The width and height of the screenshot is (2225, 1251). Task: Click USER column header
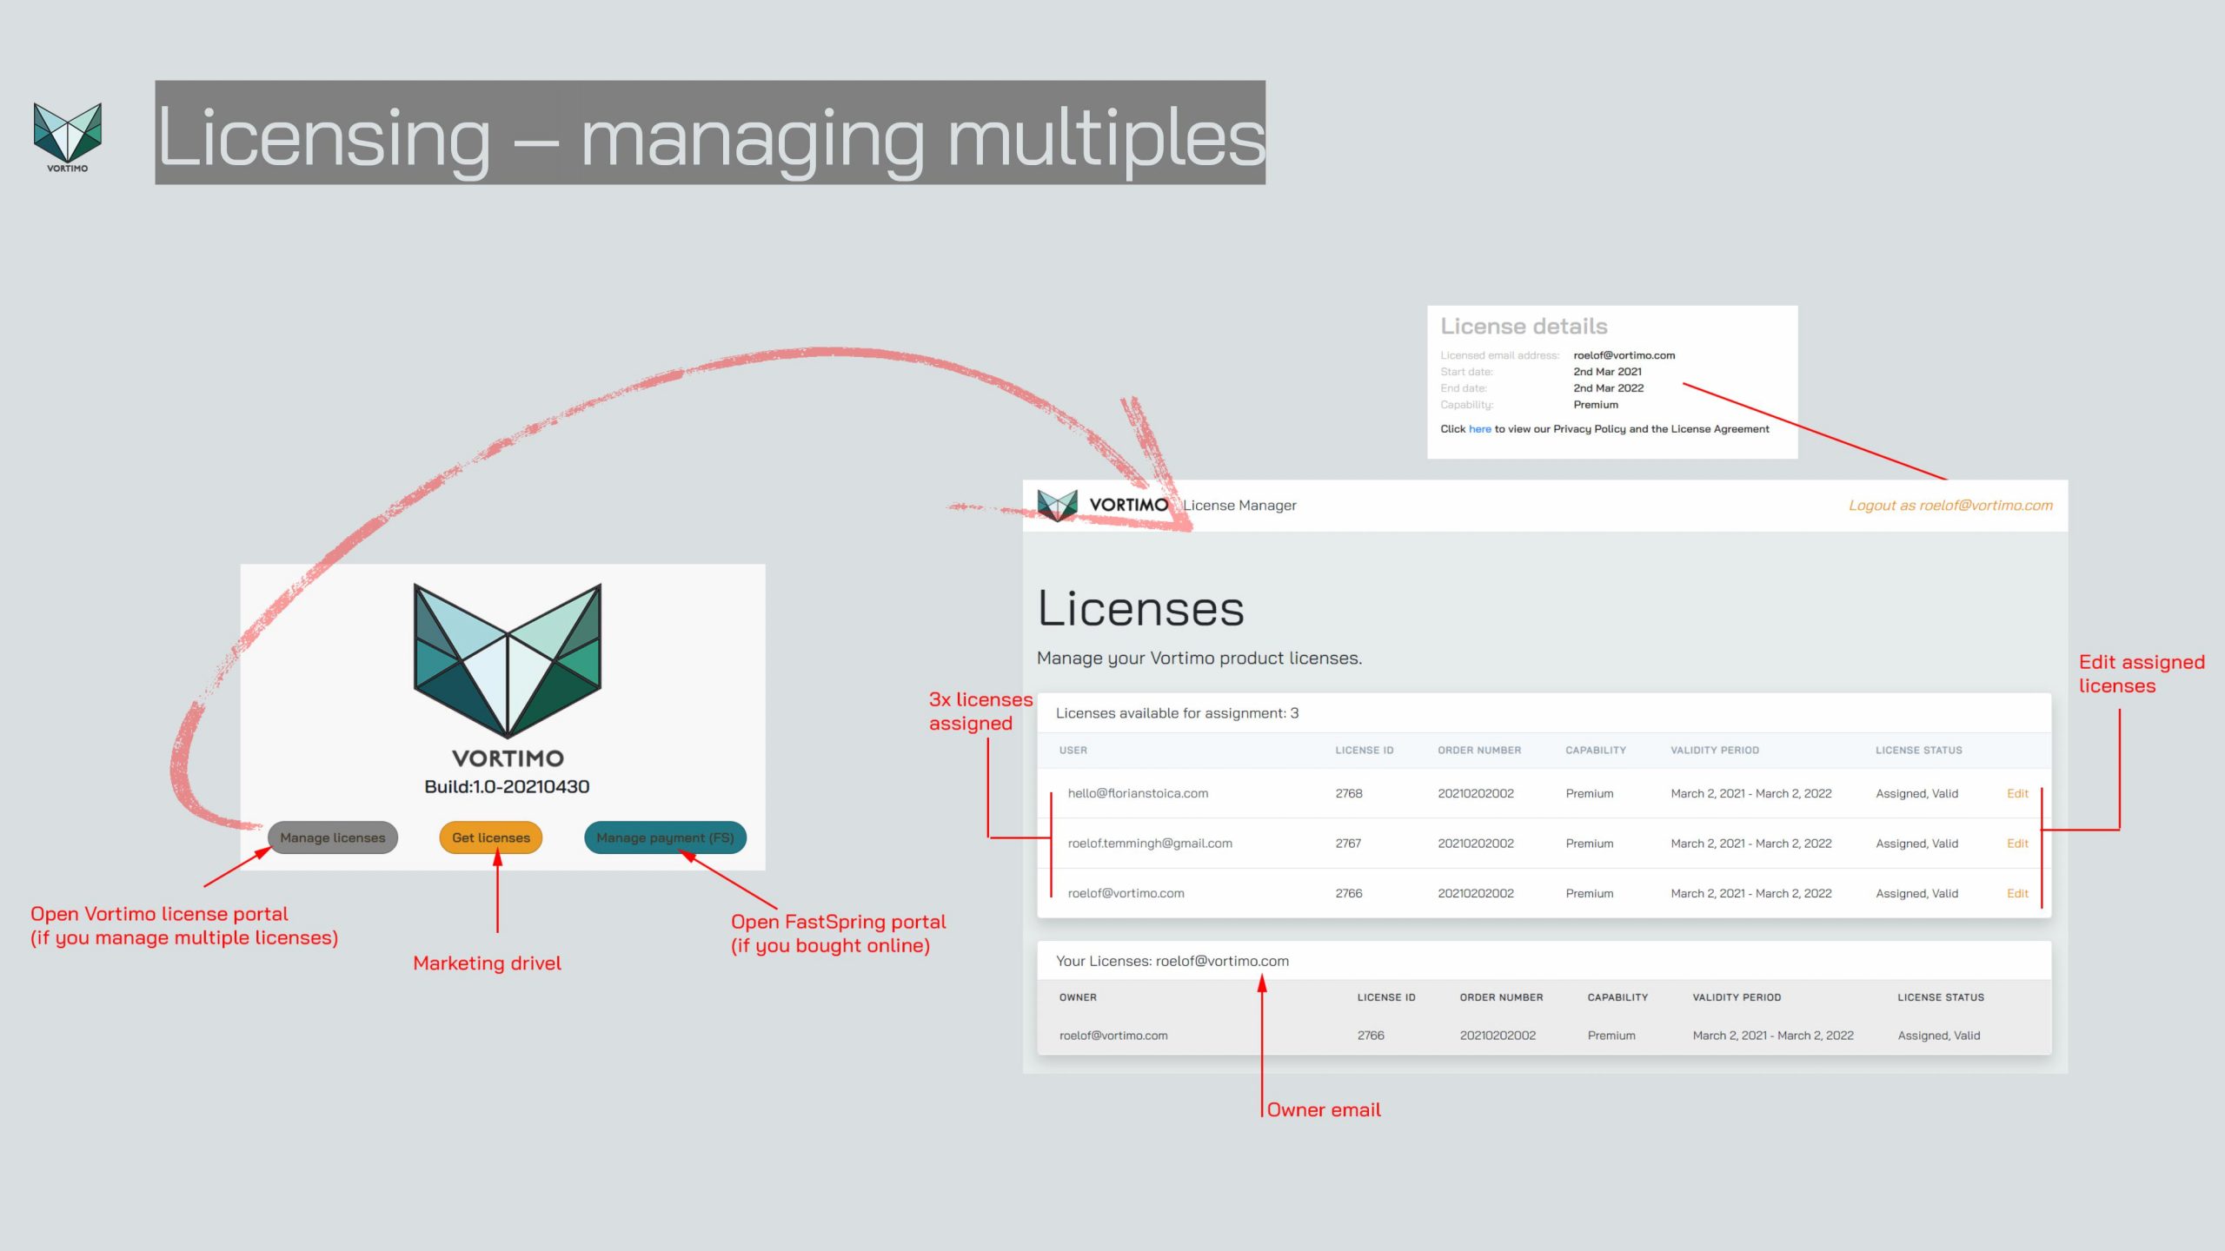1073,751
